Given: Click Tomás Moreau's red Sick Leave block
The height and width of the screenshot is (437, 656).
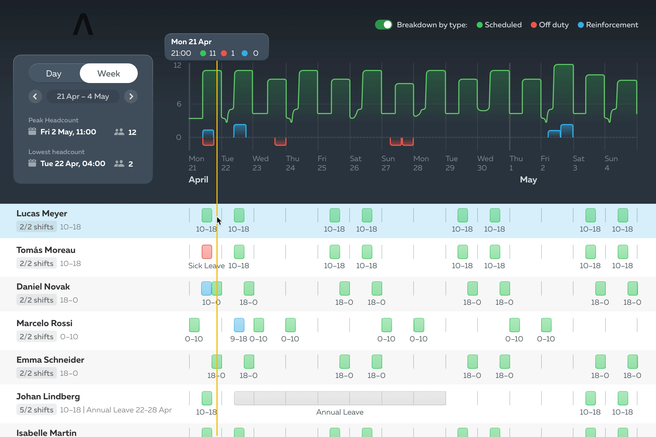Looking at the screenshot, I should pos(207,252).
